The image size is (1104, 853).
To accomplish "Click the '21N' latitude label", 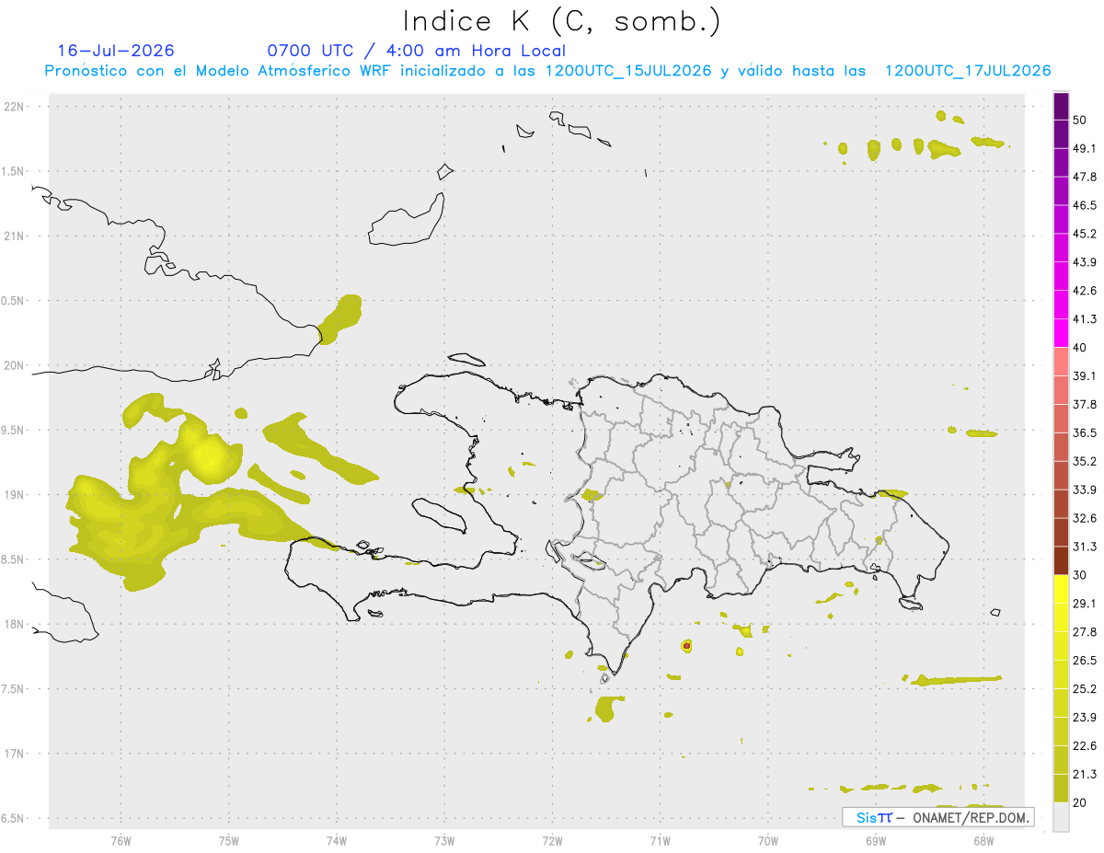I will [x=13, y=236].
